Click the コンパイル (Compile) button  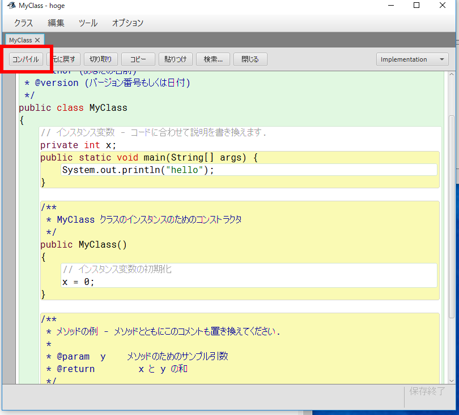pyautogui.click(x=25, y=59)
